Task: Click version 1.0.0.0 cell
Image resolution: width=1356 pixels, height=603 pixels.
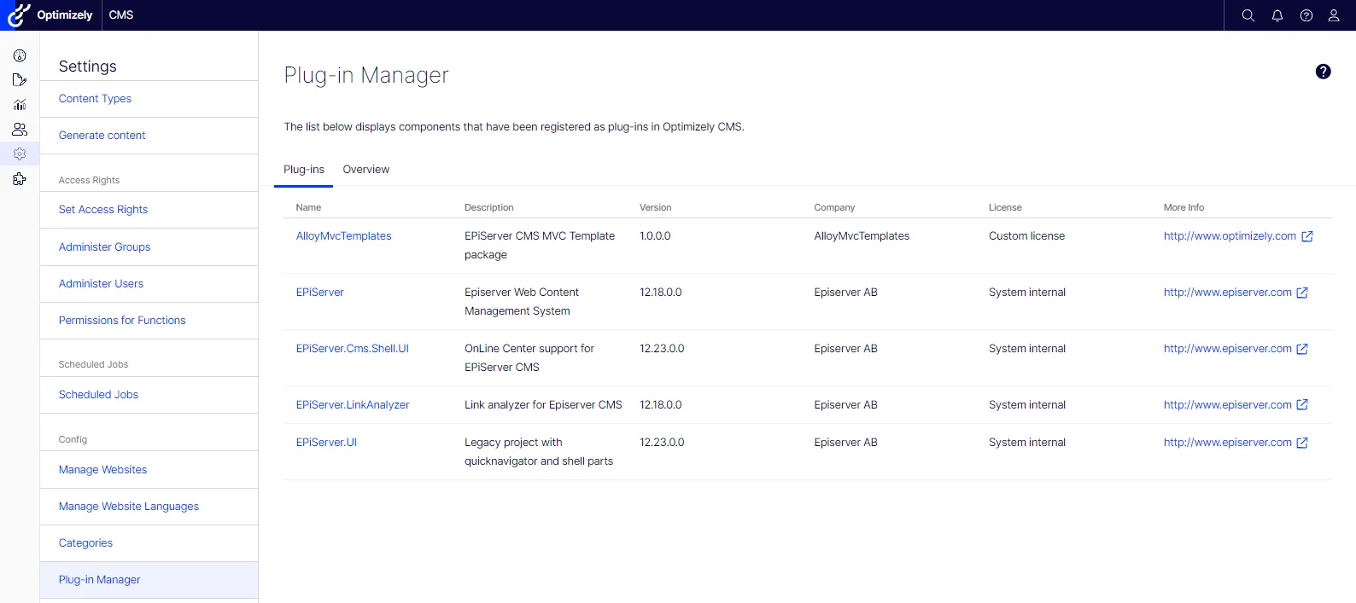Action: [x=655, y=236]
